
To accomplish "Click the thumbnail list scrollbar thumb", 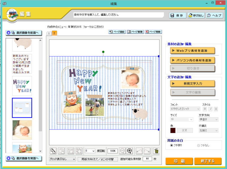I will tap(40, 101).
